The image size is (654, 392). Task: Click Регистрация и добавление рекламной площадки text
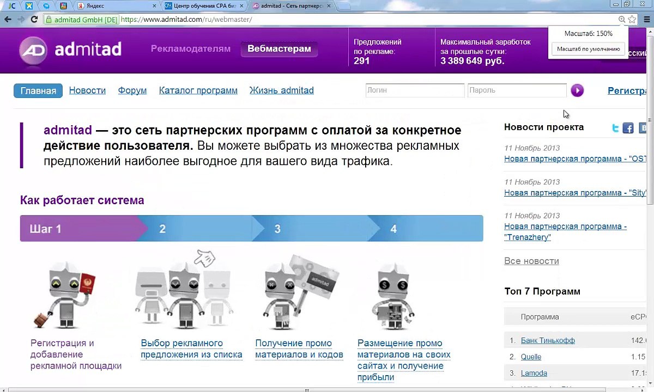tap(76, 354)
